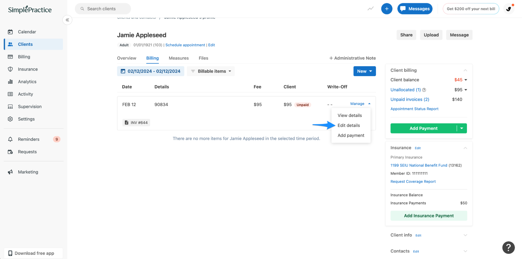Open Marketing in the sidebar
Viewport: 522px width, 259px height.
click(x=28, y=172)
